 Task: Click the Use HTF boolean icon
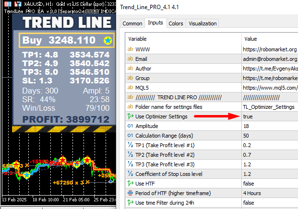[130, 184]
